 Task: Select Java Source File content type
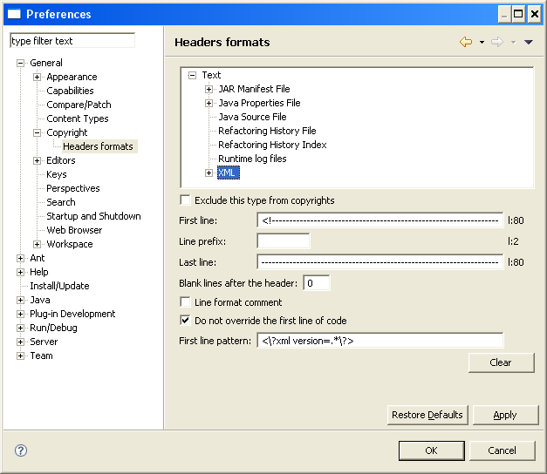click(x=252, y=117)
